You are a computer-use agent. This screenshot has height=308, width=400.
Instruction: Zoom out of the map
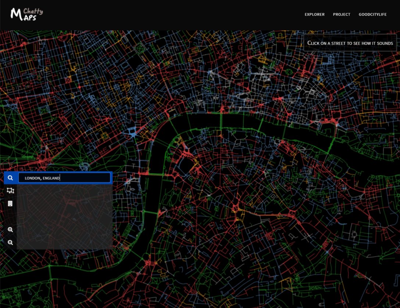coord(10,243)
